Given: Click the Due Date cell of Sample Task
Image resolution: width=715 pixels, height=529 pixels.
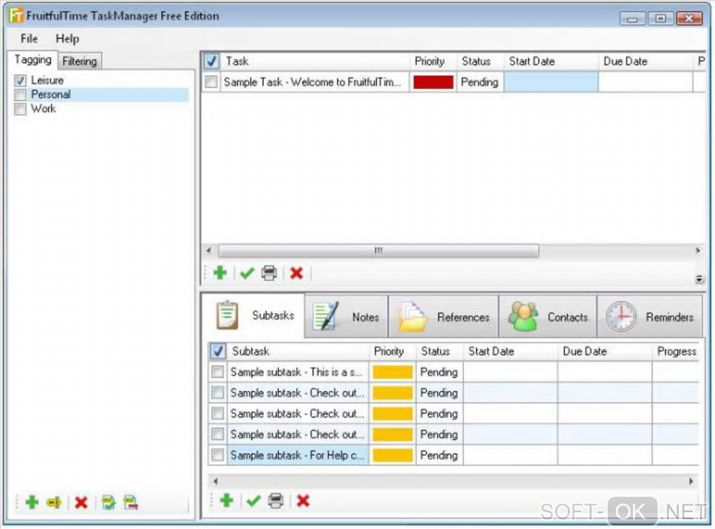Looking at the screenshot, I should [x=645, y=82].
